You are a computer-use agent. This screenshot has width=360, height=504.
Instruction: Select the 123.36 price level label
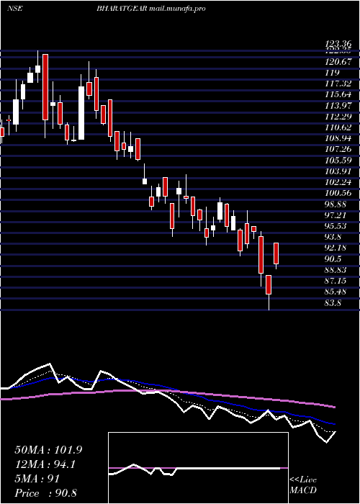click(337, 45)
